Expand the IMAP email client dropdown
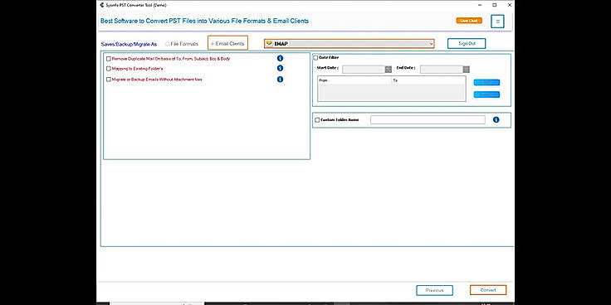Image resolution: width=611 pixels, height=305 pixels. click(431, 44)
